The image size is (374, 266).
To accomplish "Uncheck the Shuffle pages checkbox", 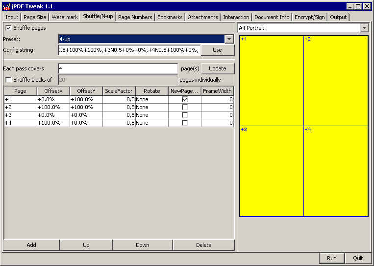I will (x=8, y=28).
